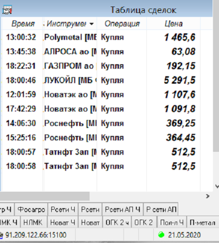Viewport: 219px width, 243px height.
Task: Click time cell 18:00:58
Action: point(21,166)
